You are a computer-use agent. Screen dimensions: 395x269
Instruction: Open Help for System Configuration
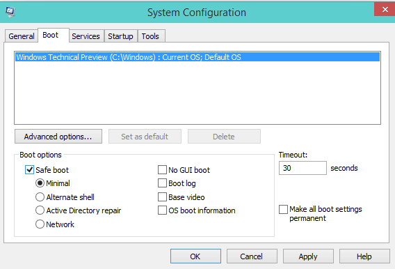pos(364,256)
